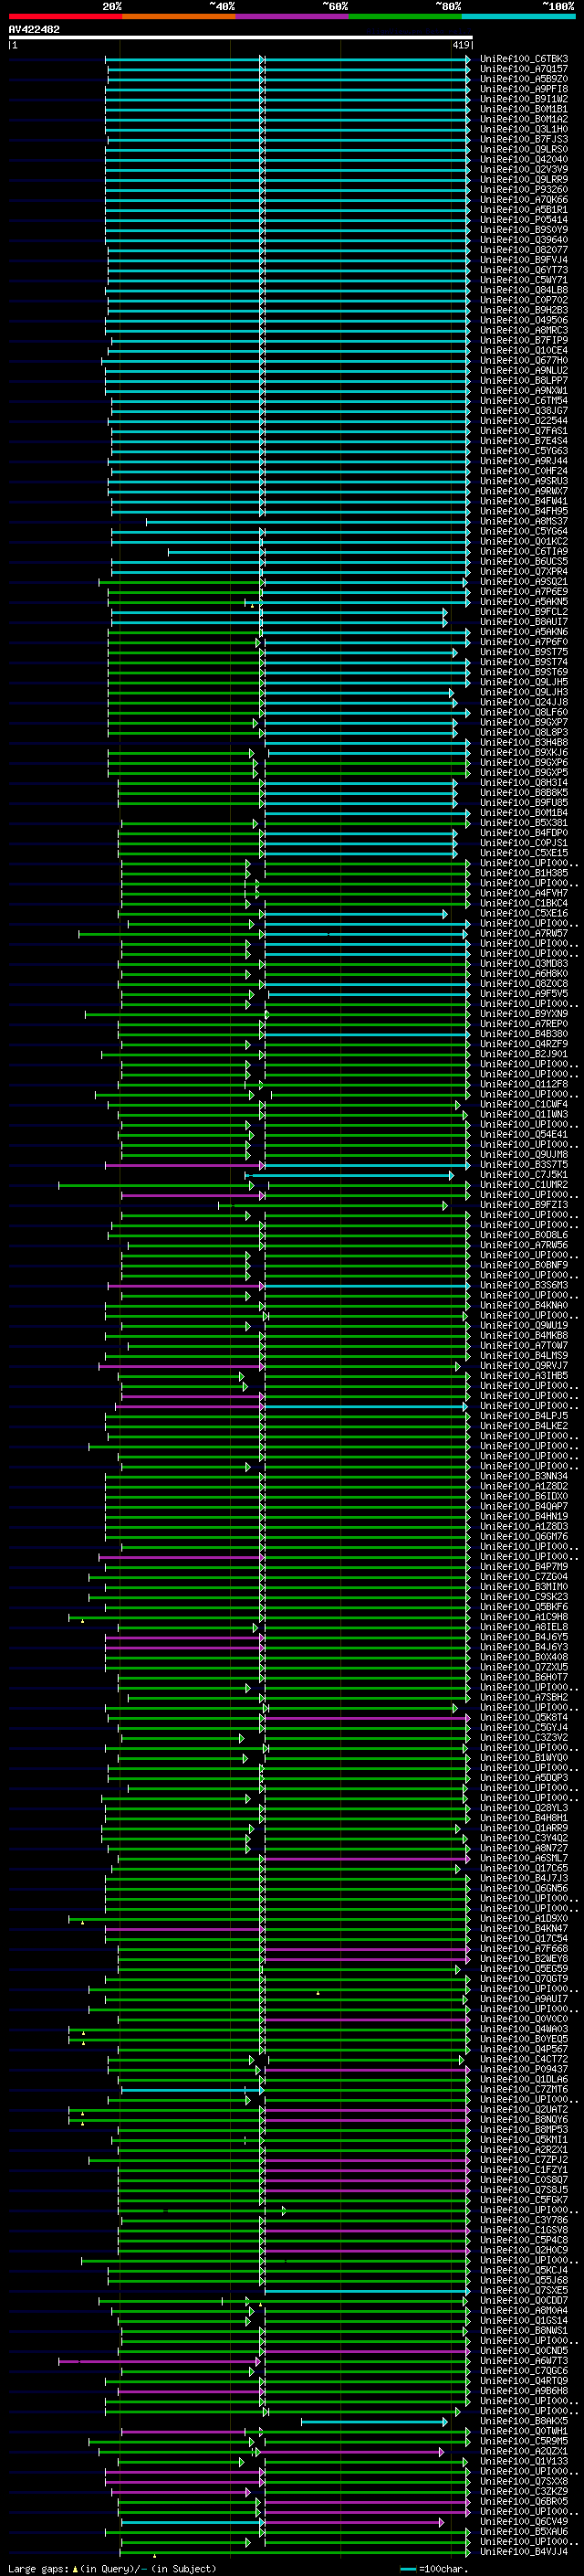This screenshot has height=2576, width=584.
Task: Select label UniRef100_A5AKN5
Action: pyautogui.click(x=524, y=602)
